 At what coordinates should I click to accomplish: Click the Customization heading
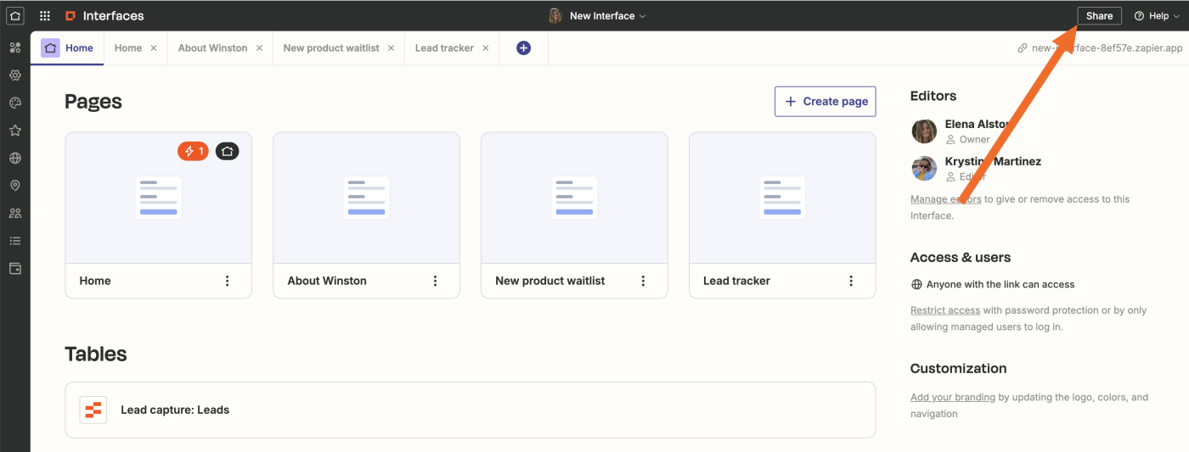point(958,369)
